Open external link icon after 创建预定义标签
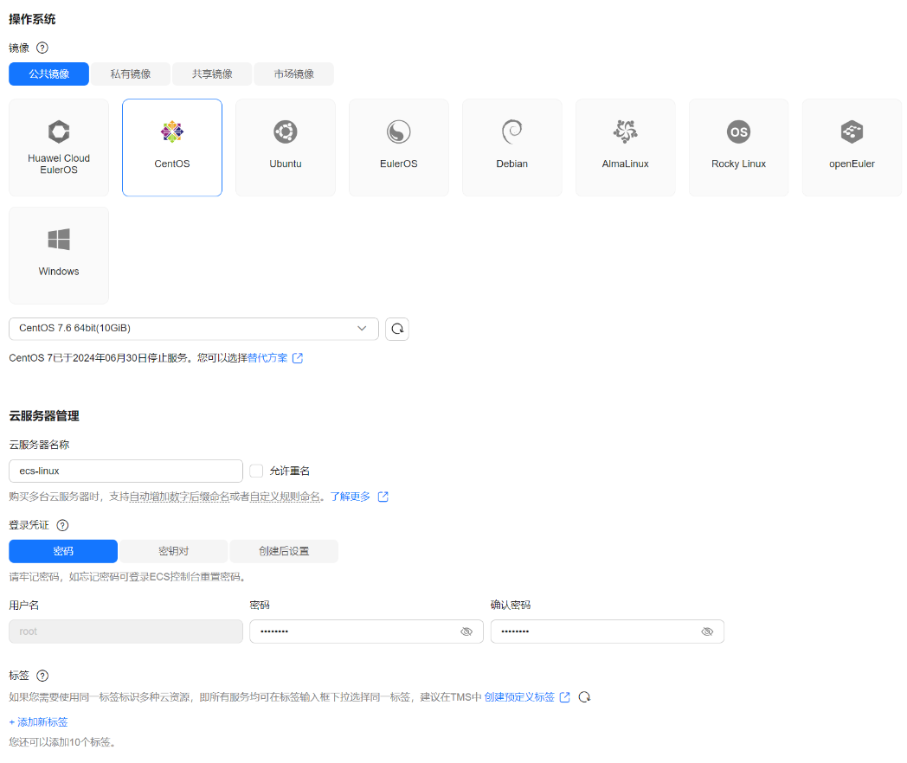The width and height of the screenshot is (907, 763). coord(565,697)
